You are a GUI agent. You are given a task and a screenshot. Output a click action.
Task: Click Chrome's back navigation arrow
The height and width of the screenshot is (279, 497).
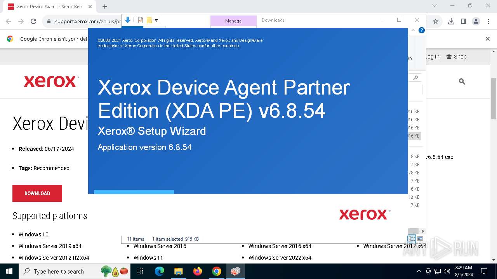tap(9, 22)
